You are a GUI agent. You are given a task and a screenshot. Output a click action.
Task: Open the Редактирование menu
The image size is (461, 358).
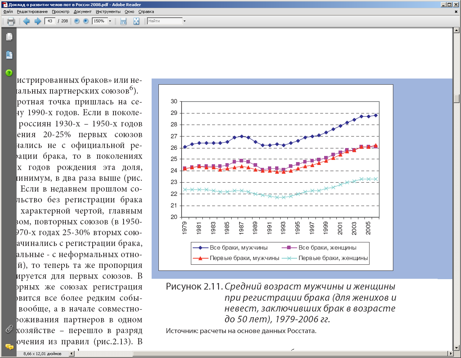pyautogui.click(x=32, y=12)
